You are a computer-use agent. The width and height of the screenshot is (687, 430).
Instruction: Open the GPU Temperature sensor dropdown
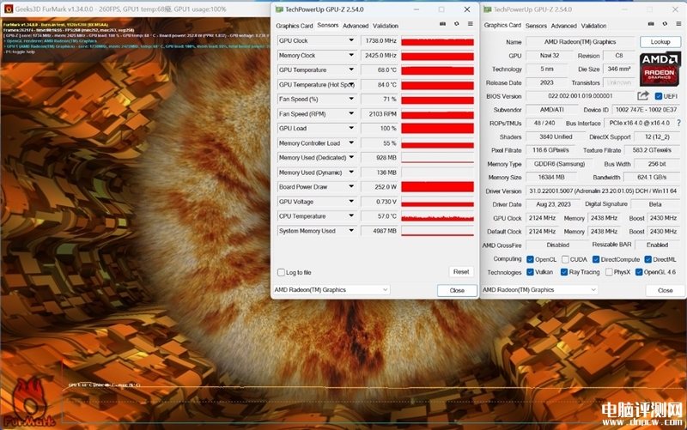(351, 70)
